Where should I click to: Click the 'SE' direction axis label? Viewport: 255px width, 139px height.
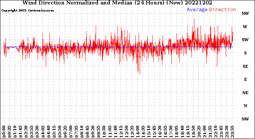click(x=245, y=66)
